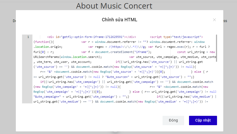Screen dimensions: 237x134
Task: Close the Chỉnh sửa HTML dialog with X
Action: (214, 20)
